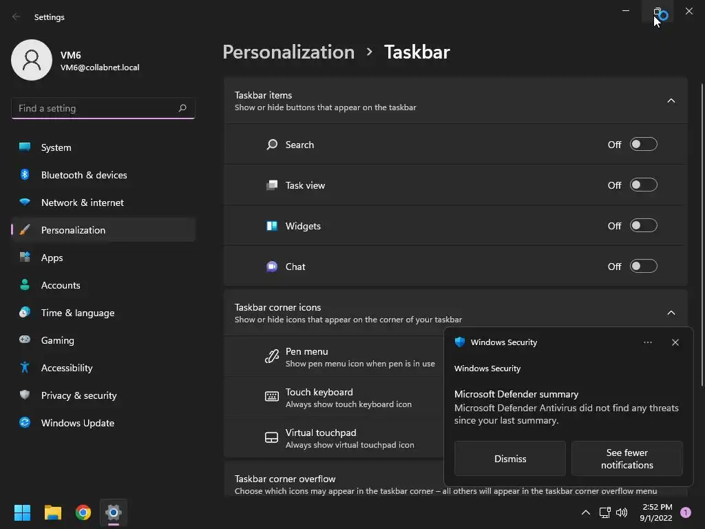This screenshot has height=529, width=705.
Task: Turn on the Search taskbar toggle
Action: tap(643, 145)
